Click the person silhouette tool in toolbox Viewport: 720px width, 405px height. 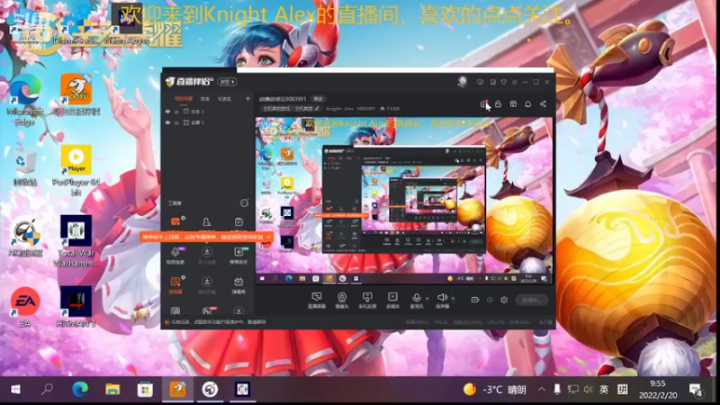coord(207,222)
